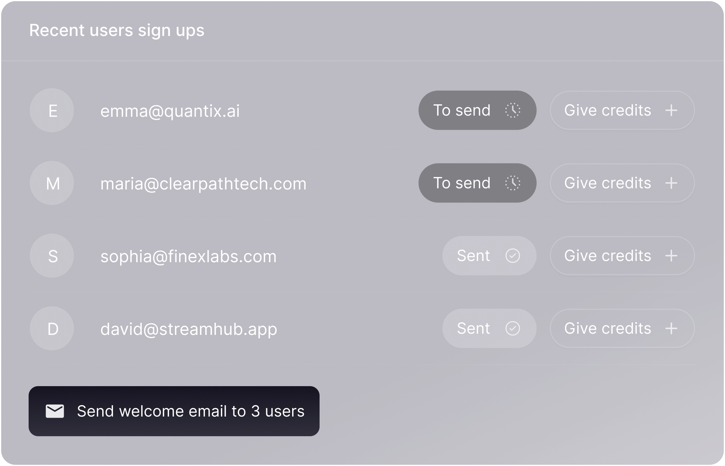The height and width of the screenshot is (466, 725).
Task: Send welcome email to 3 users
Action: [x=174, y=411]
